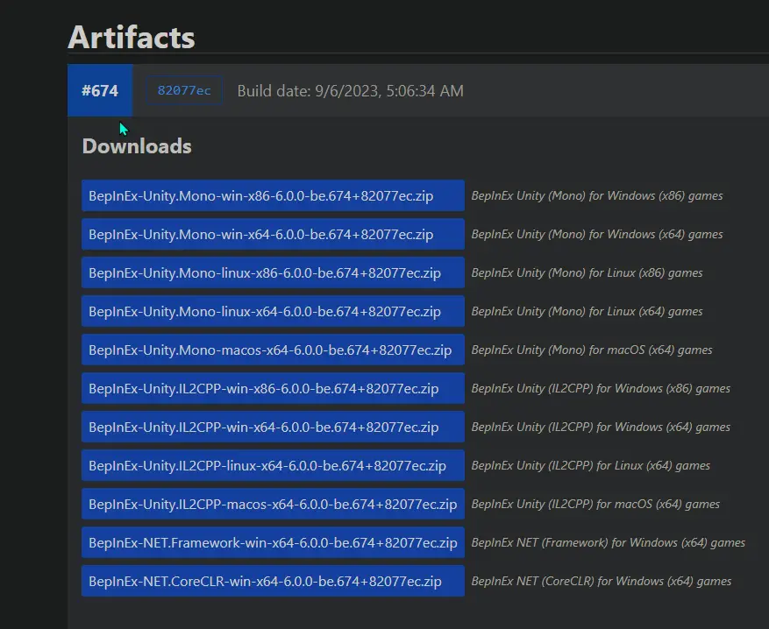This screenshot has width=769, height=629.
Task: Download BepInEx-Unity.IL2CPP-macos-x64 zip
Action: pyautogui.click(x=273, y=504)
